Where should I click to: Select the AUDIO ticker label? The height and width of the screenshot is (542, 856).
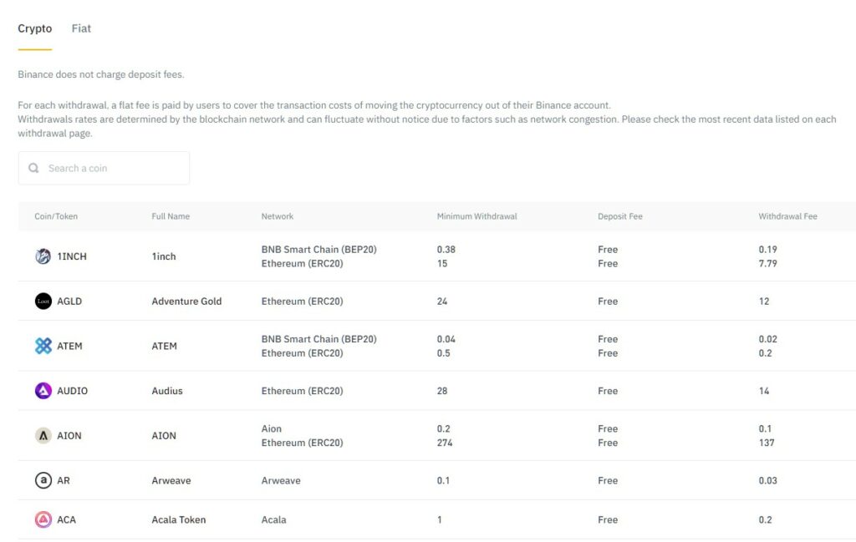[x=72, y=391]
